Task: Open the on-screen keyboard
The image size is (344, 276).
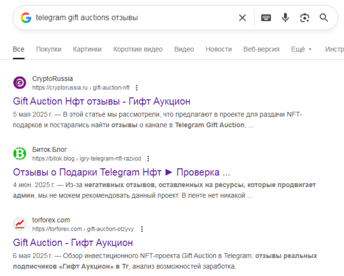Action: [x=266, y=18]
